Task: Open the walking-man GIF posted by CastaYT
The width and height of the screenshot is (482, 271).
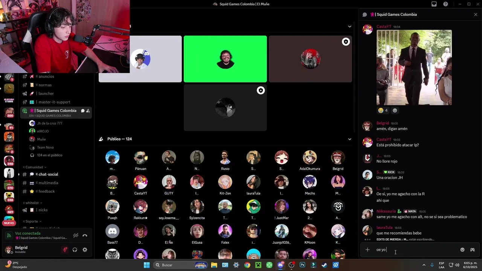Action: coord(414,67)
